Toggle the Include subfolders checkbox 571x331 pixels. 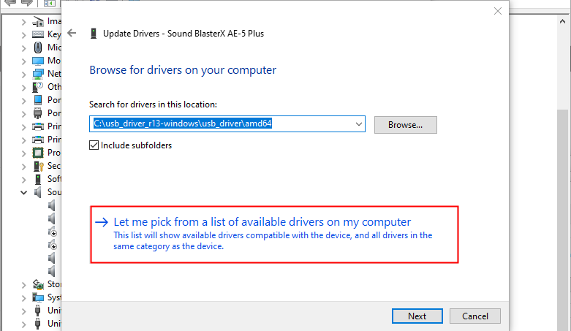tap(94, 145)
